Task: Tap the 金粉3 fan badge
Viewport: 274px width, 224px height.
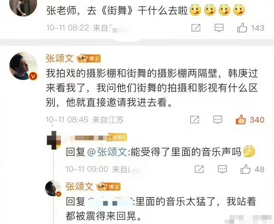Action: click(x=117, y=137)
